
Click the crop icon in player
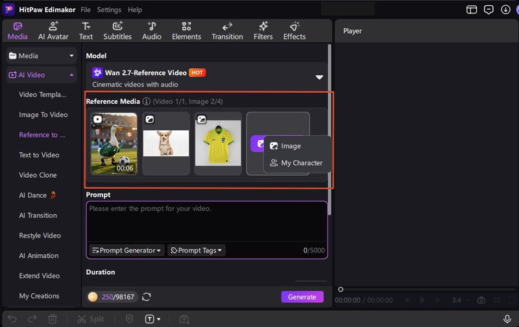[497, 300]
